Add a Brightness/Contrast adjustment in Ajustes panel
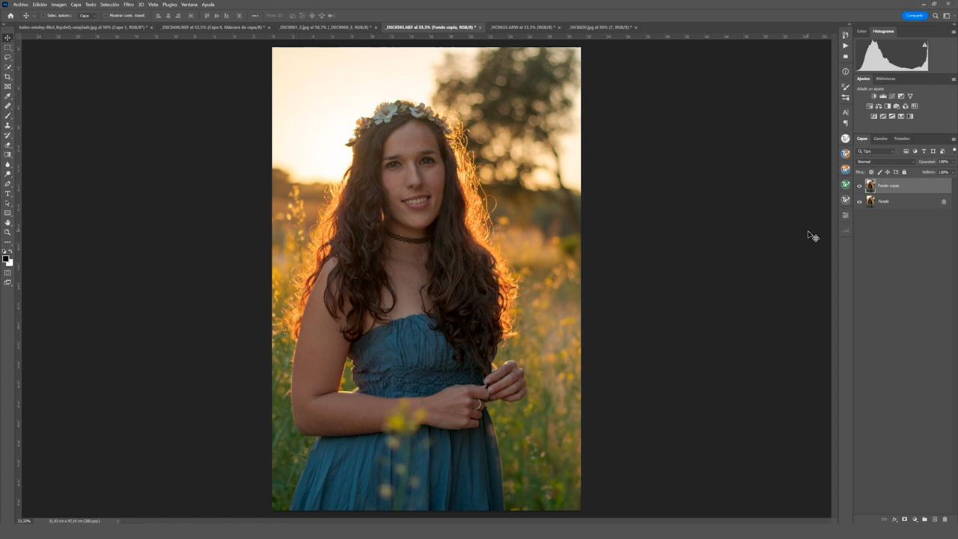The height and width of the screenshot is (539, 958). click(873, 96)
